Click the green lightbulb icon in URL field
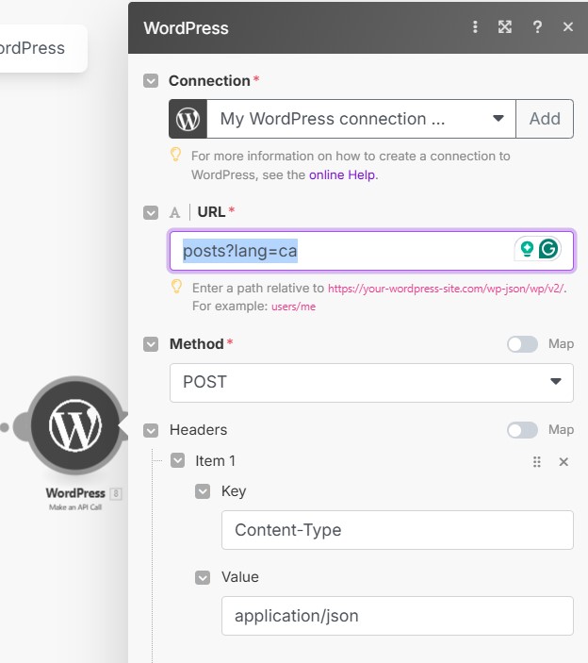The height and width of the screenshot is (663, 588). coord(527,249)
